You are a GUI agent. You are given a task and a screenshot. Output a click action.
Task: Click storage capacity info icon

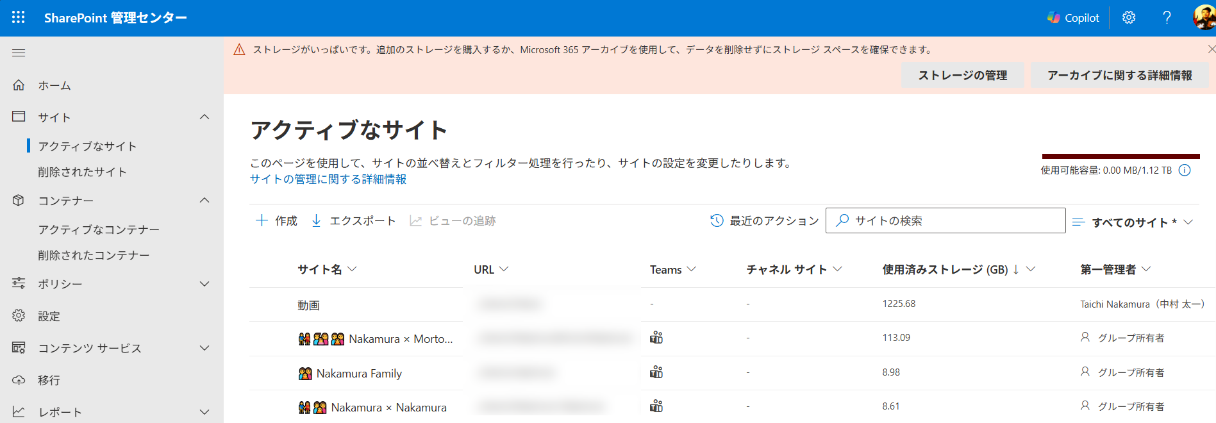coord(1185,170)
